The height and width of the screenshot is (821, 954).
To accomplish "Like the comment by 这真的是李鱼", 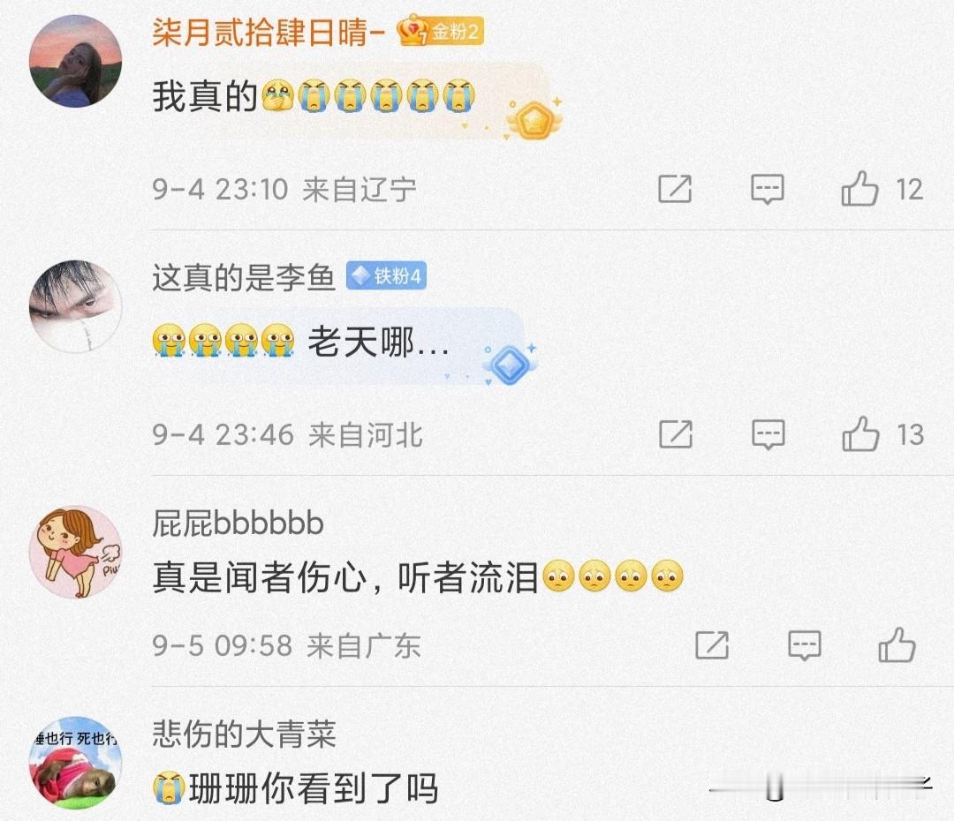I will pos(861,434).
